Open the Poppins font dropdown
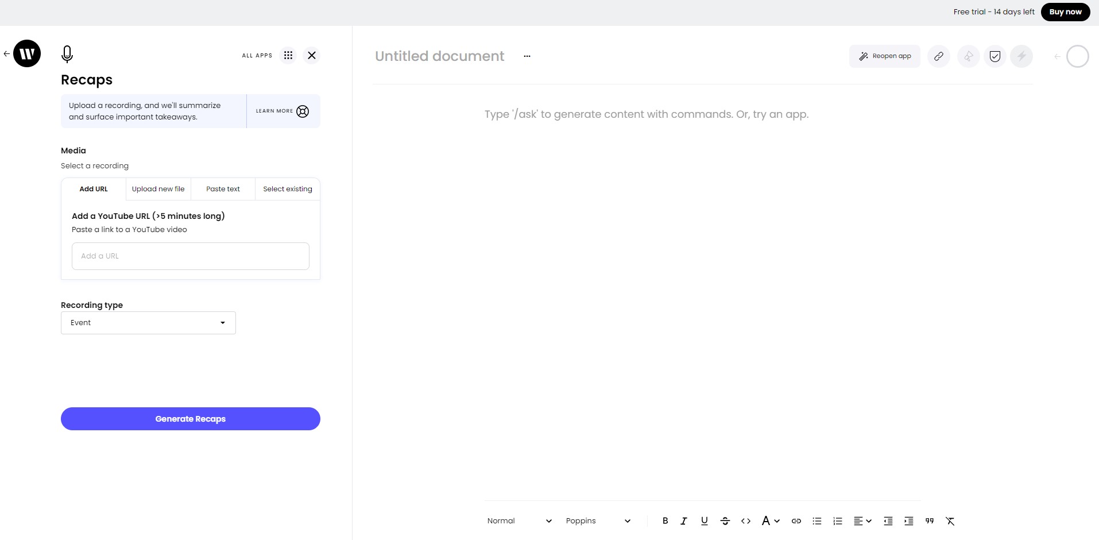 [x=598, y=521]
